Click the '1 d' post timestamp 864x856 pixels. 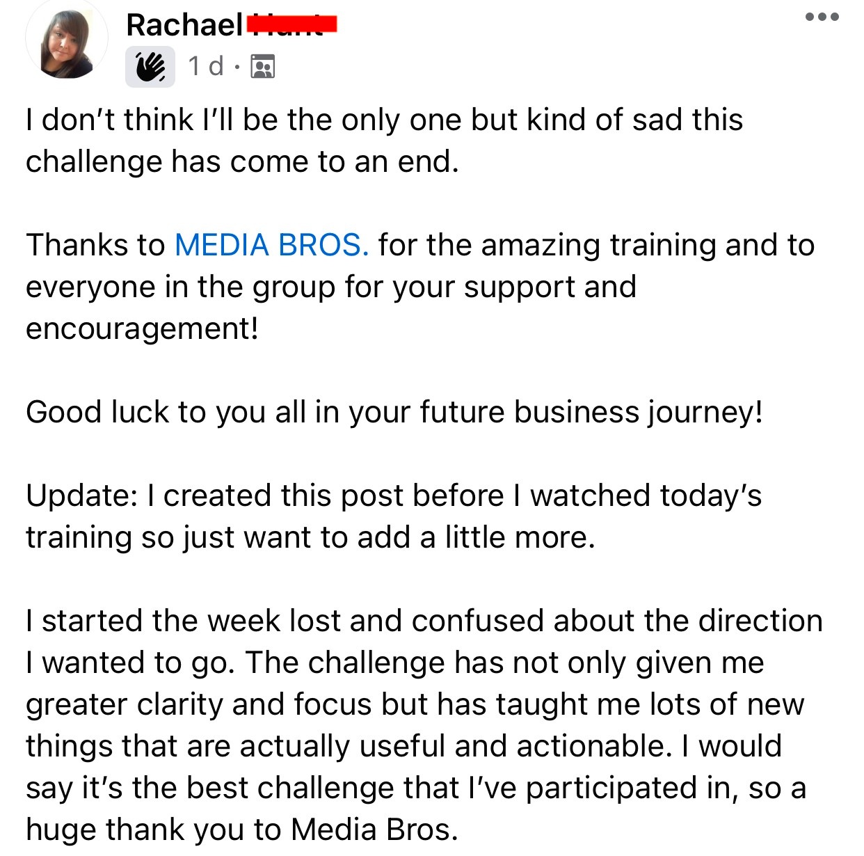click(x=206, y=66)
